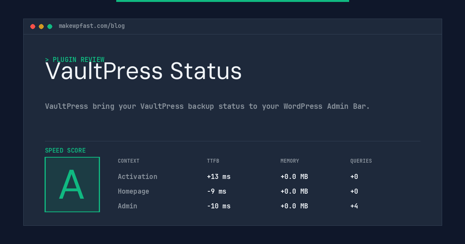This screenshot has height=244, width=465.
Task: Click the yellow window dot
Action: [x=41, y=26]
